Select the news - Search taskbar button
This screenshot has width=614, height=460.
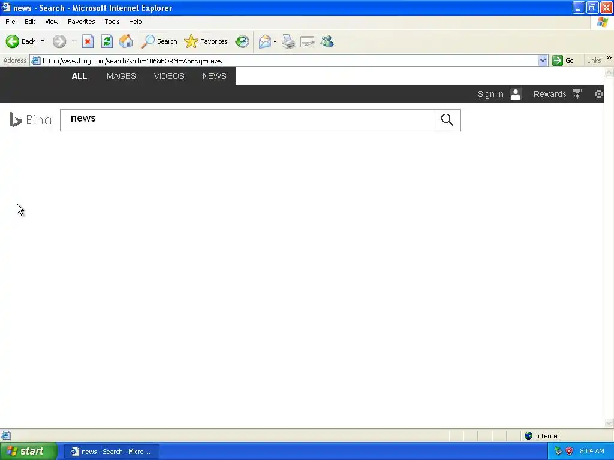click(111, 452)
